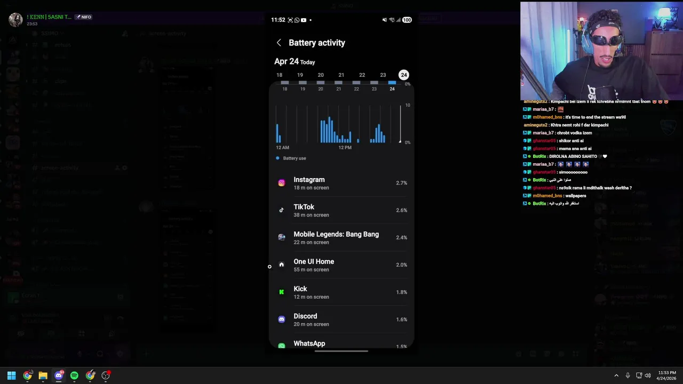This screenshot has width=683, height=384.
Task: Select day 22 in the top date row
Action: 362,75
